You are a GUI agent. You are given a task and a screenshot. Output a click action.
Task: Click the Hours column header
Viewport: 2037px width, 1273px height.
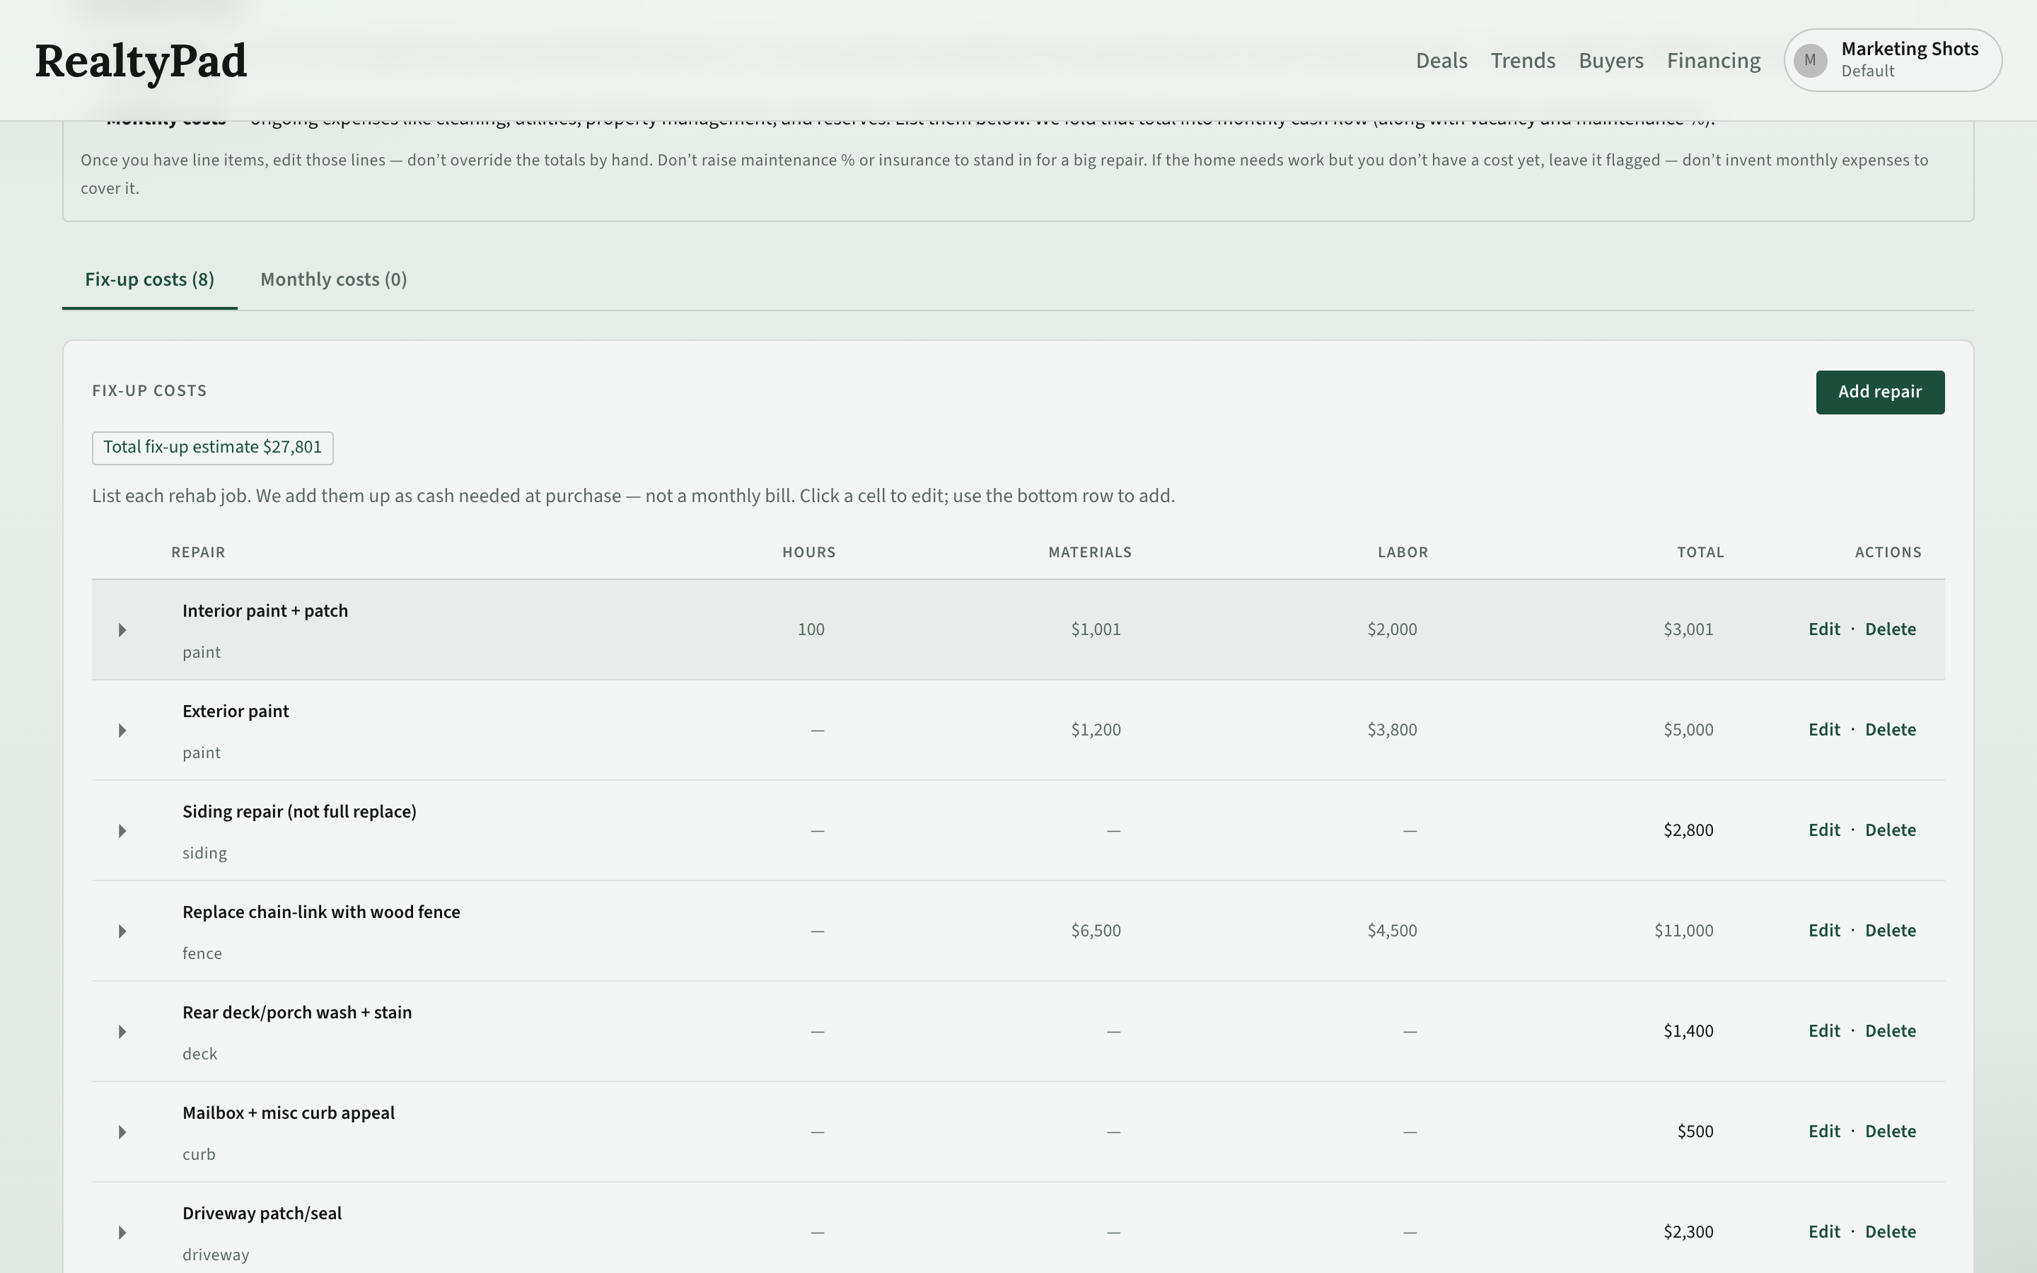tap(808, 552)
